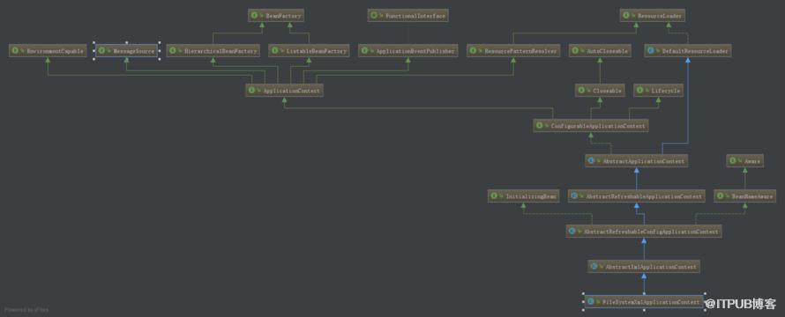Viewport: 785px width, 317px height.
Task: Click the interface icon on the BeanFactory node
Action: pos(254,16)
